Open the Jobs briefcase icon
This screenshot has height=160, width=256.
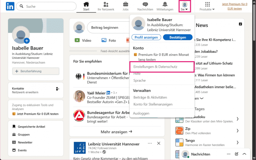[x=125, y=5]
